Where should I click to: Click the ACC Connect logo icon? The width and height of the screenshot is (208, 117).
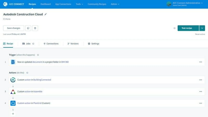tap(5, 4)
